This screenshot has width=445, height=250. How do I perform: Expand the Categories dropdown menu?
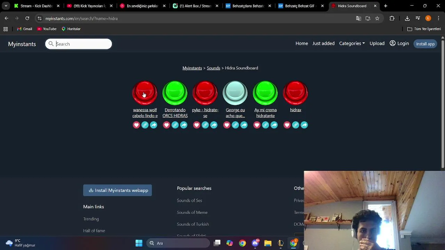point(352,43)
